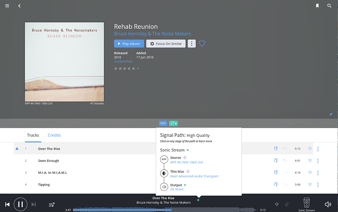Click Output speaker icon in signal path
This screenshot has height=212, width=338.
(x=164, y=187)
